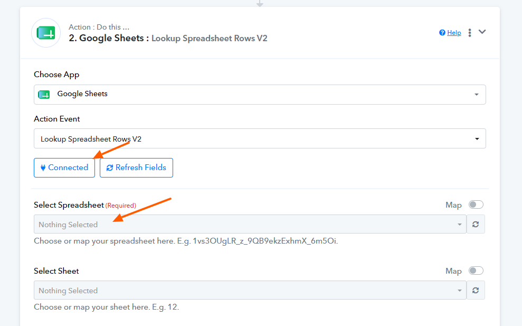Viewport: 522px width, 326px height.
Task: Click the blue Help question mark icon
Action: (442, 33)
